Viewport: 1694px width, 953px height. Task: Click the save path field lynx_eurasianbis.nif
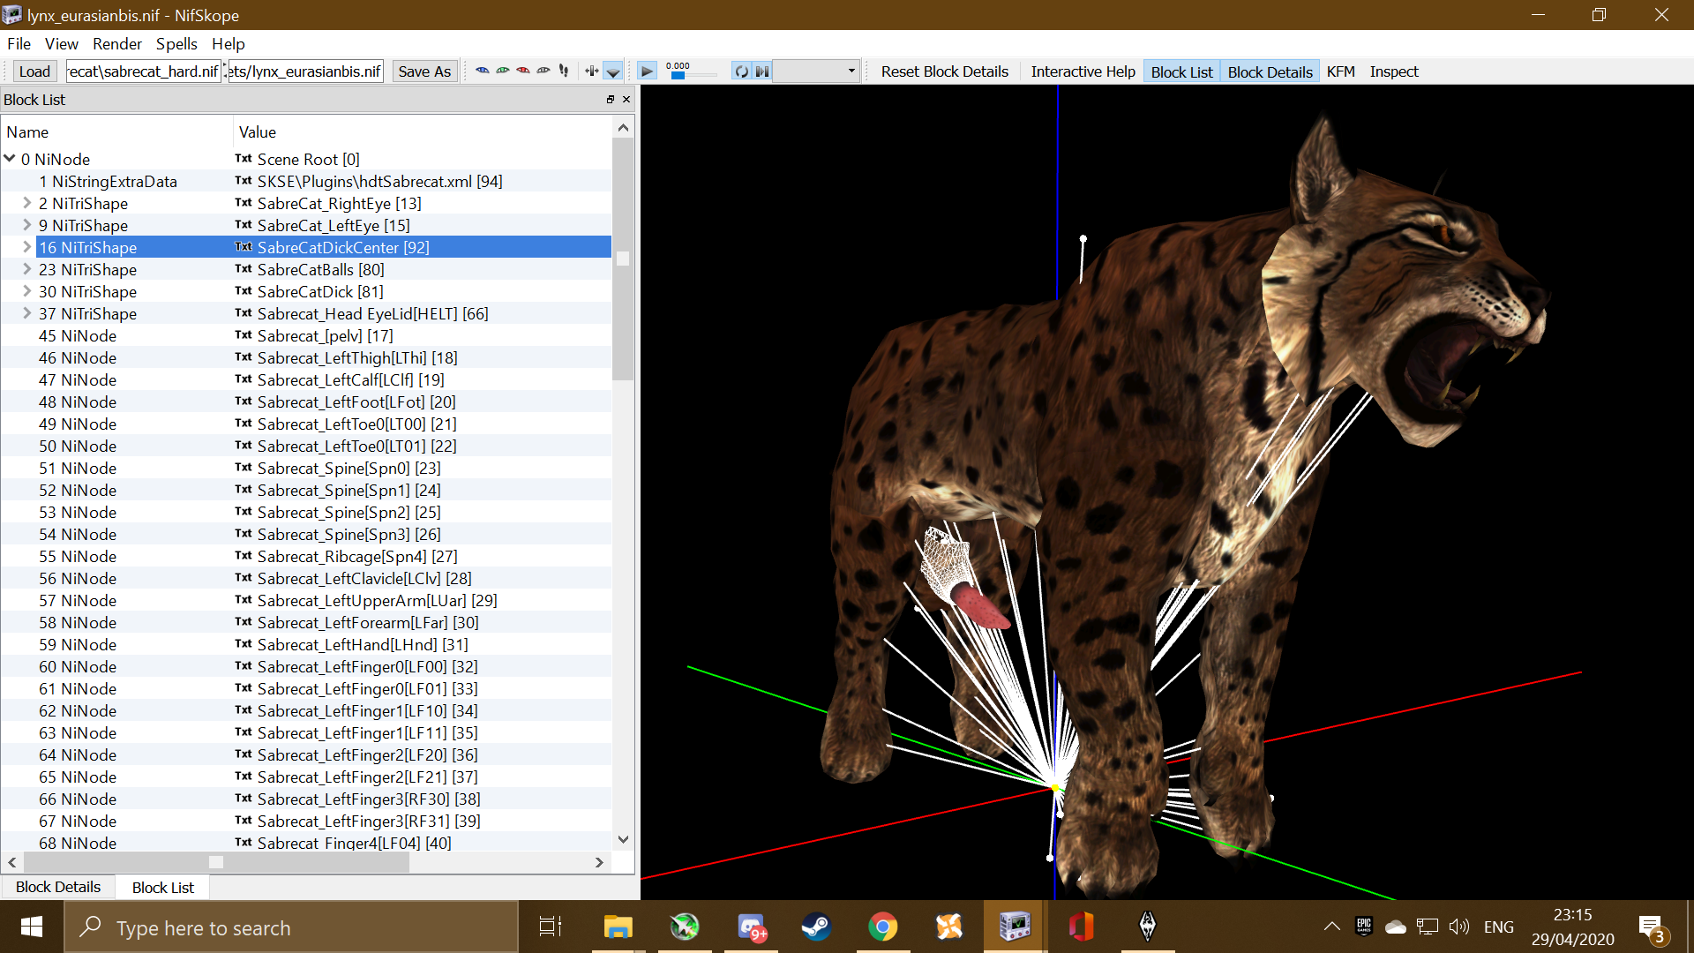(305, 71)
